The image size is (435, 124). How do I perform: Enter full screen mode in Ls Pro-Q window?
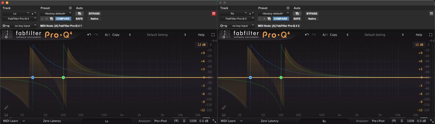213,35
